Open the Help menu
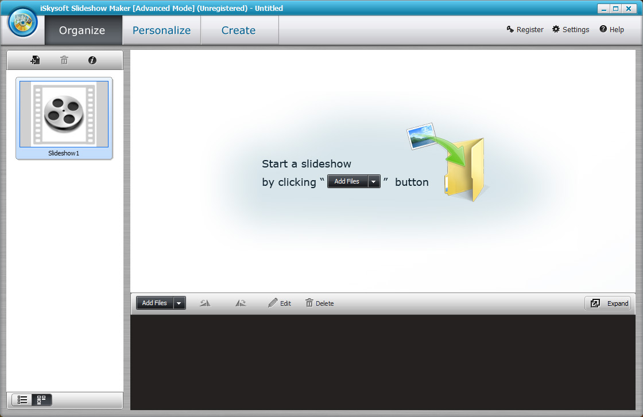The image size is (643, 417). 611,29
